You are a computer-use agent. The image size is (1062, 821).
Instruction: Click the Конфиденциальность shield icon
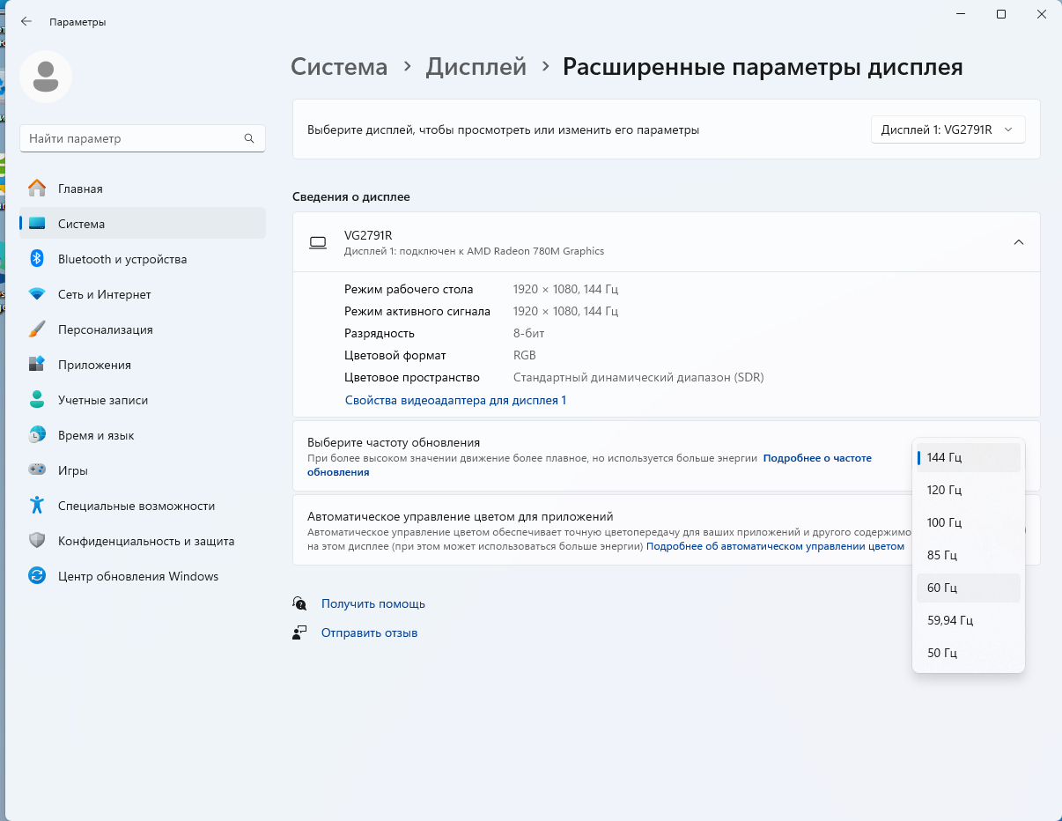pyautogui.click(x=37, y=541)
